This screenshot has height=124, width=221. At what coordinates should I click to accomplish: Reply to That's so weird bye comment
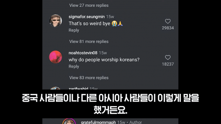point(74,30)
